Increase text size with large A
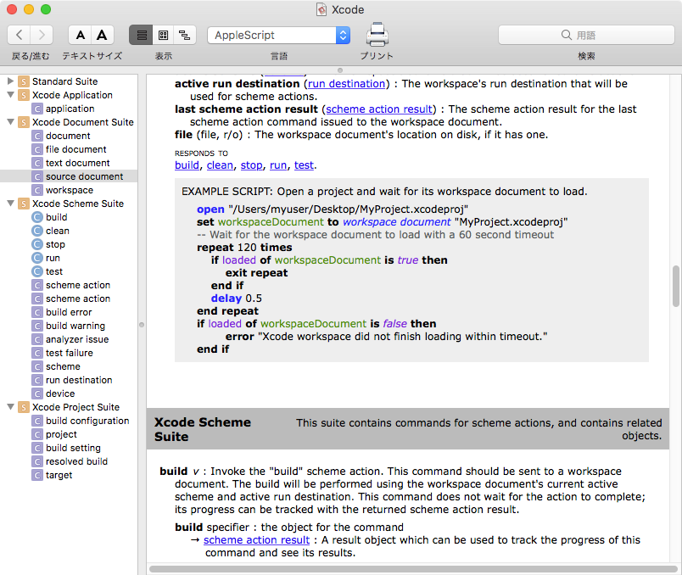This screenshot has width=682, height=575. pos(102,35)
